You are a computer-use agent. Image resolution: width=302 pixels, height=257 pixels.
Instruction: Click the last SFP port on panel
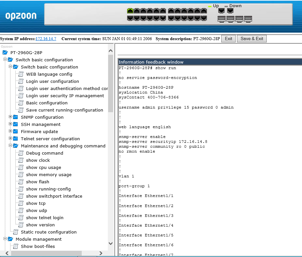coord(248,19)
